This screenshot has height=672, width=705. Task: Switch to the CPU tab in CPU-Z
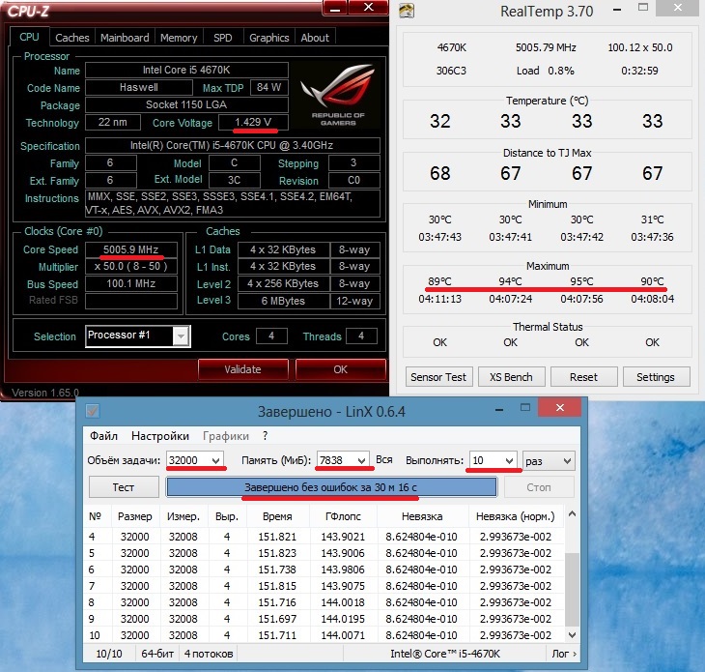29,38
